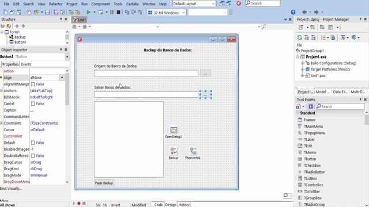Click the macro record red dot
This screenshot has height=207, width=369.
pyautogui.click(x=79, y=203)
